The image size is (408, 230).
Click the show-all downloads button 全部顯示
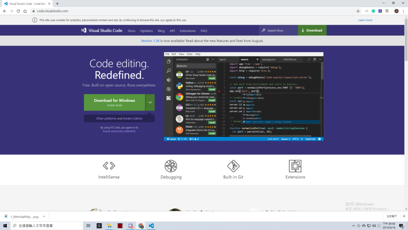pyautogui.click(x=392, y=216)
